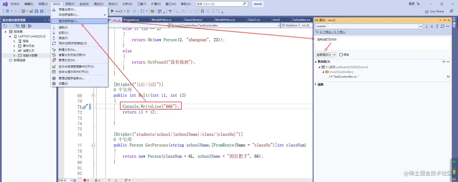Click the Pull down-arrow in Git Changes
The height and width of the screenshot is (182, 458).
point(432,26)
